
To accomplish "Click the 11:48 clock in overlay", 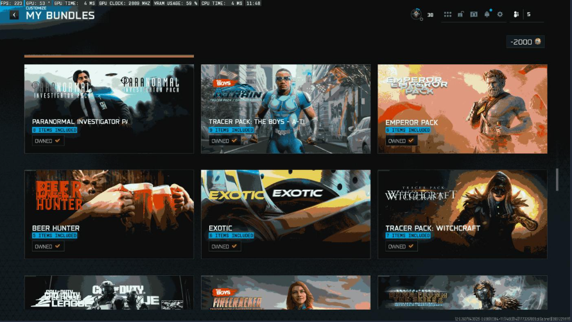I will (253, 3).
